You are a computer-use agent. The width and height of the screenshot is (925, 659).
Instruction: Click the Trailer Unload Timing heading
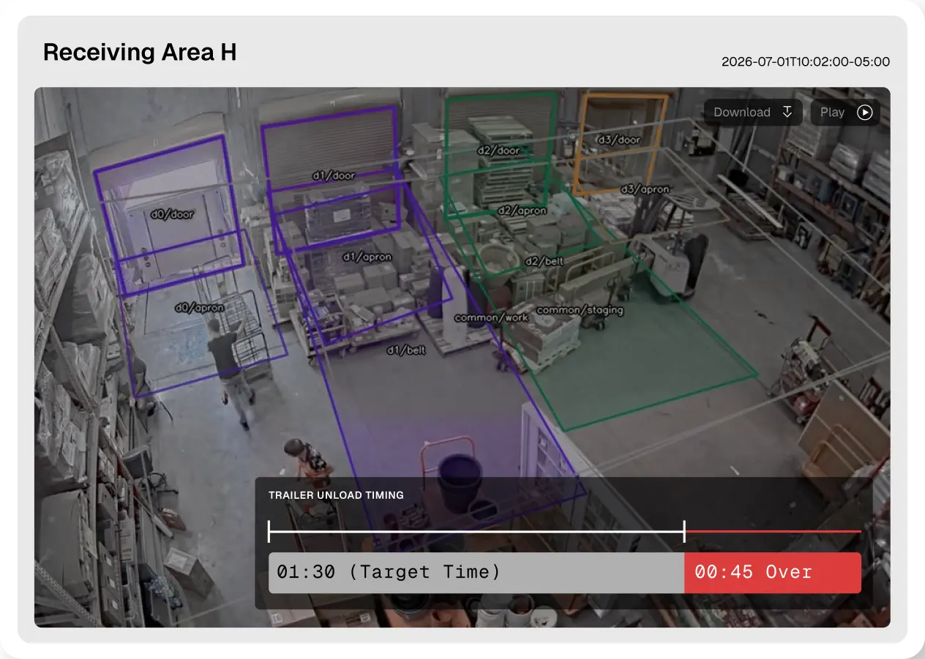pos(336,495)
